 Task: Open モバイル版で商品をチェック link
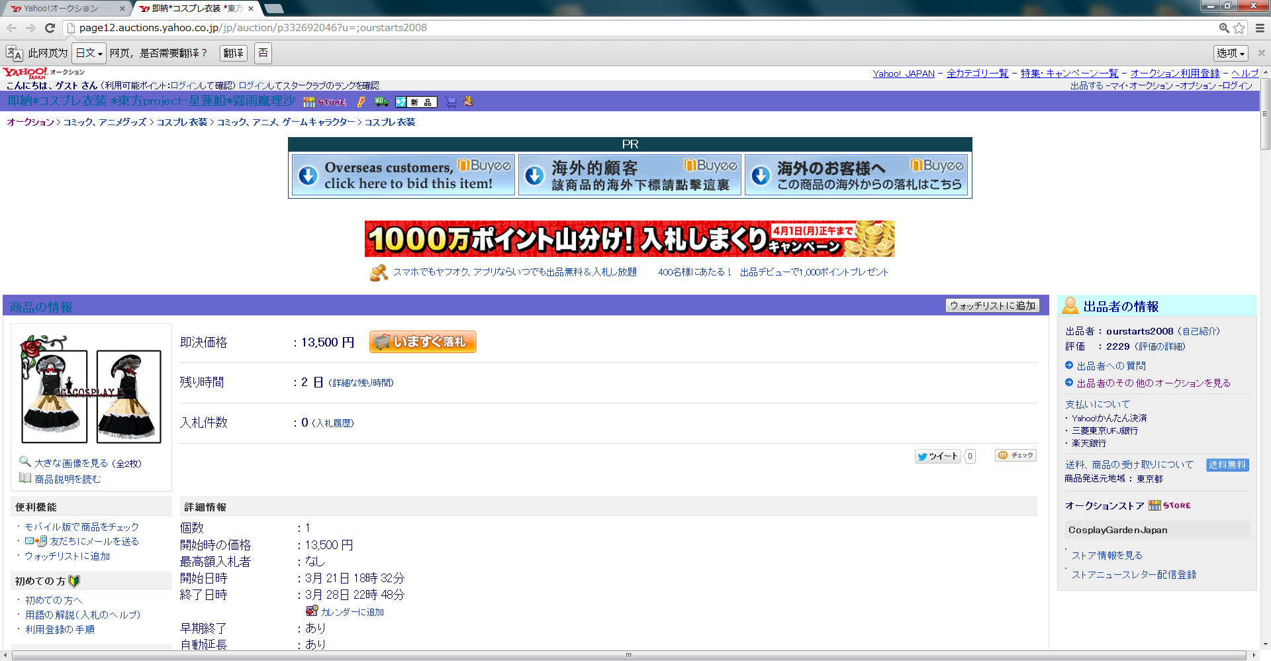point(81,527)
